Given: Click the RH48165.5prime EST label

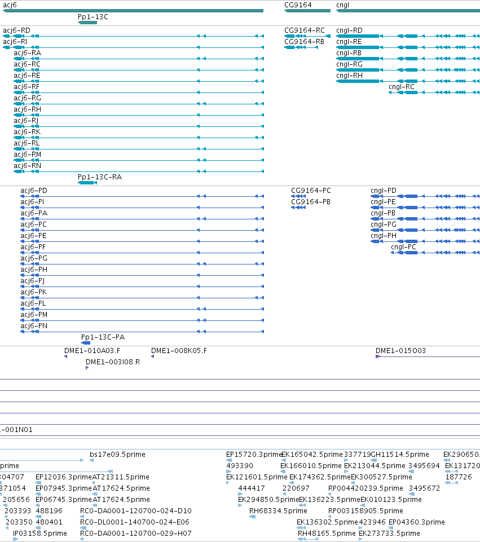Looking at the screenshot, I should pyautogui.click(x=327, y=534).
